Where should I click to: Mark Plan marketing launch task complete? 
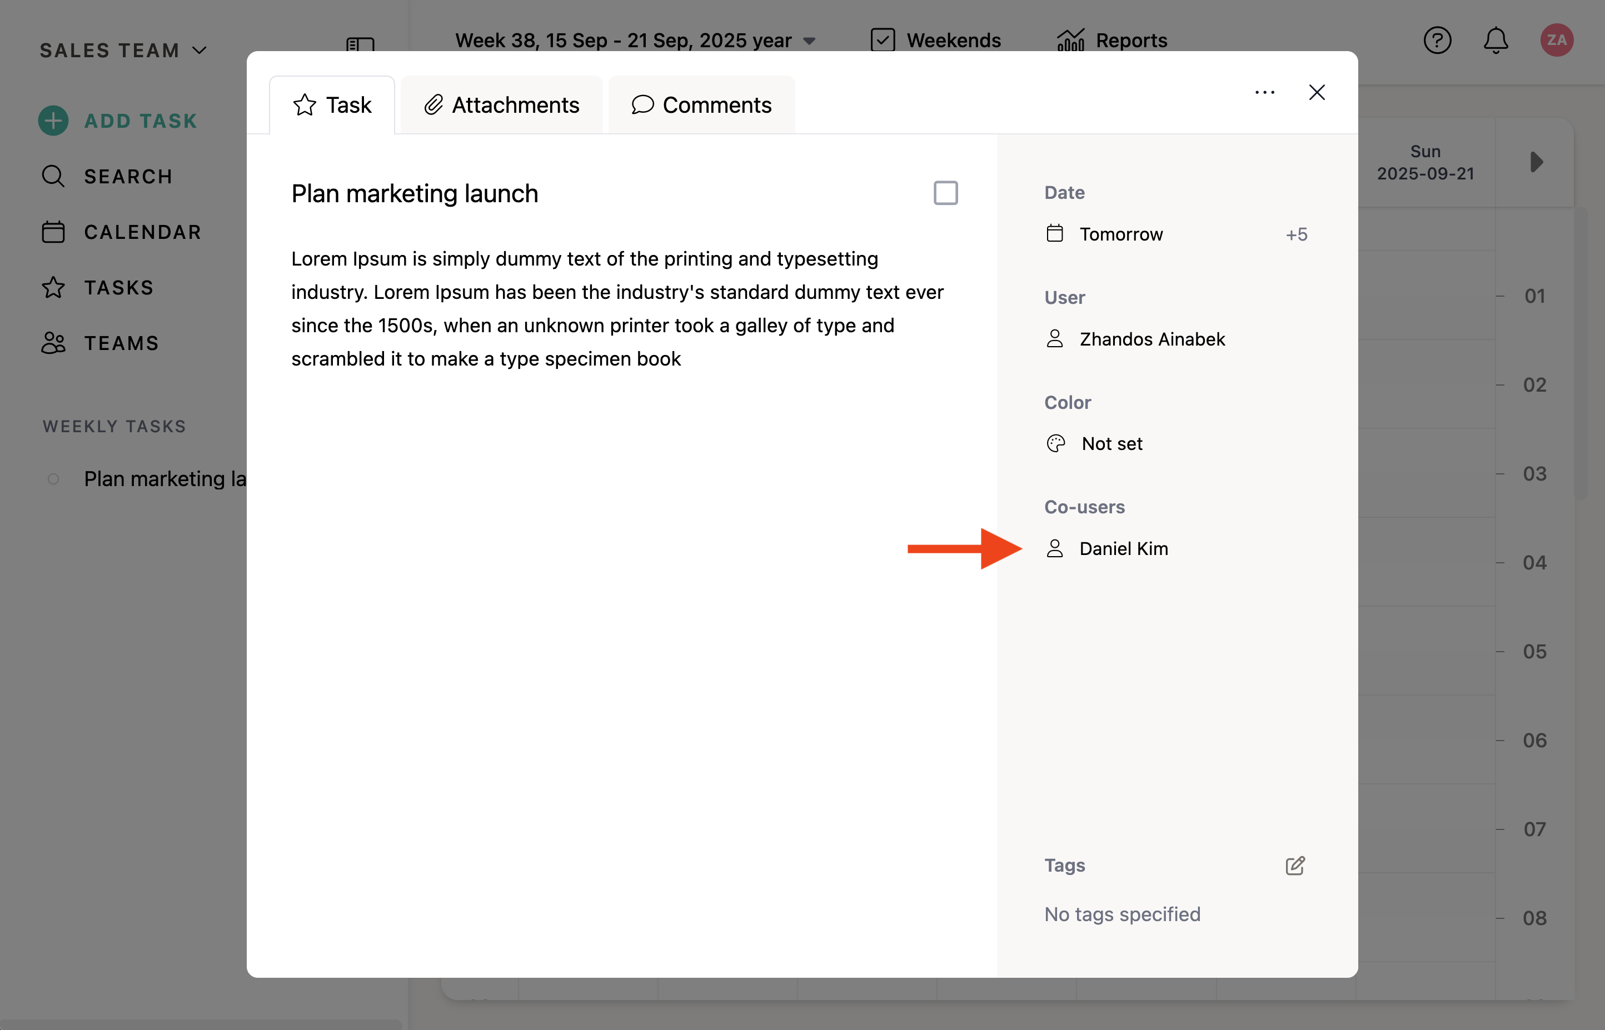coord(945,193)
